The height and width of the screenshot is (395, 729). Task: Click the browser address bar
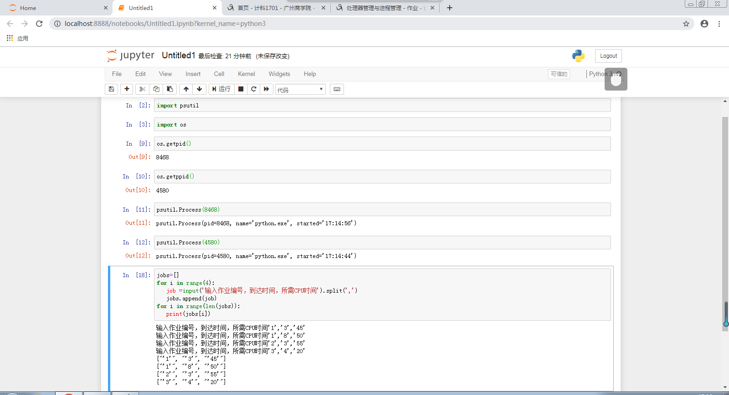tap(364, 24)
